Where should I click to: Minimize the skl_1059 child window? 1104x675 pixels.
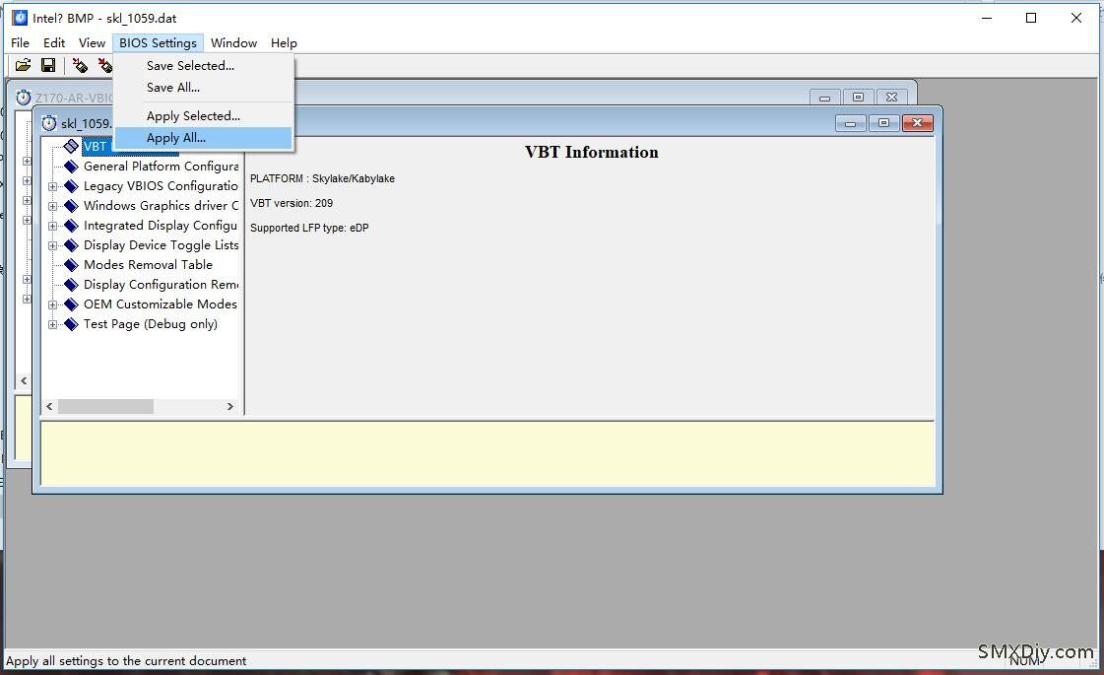(851, 123)
